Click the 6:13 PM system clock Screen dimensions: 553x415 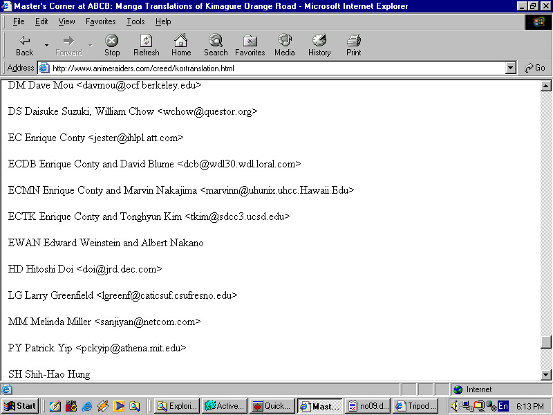[529, 406]
